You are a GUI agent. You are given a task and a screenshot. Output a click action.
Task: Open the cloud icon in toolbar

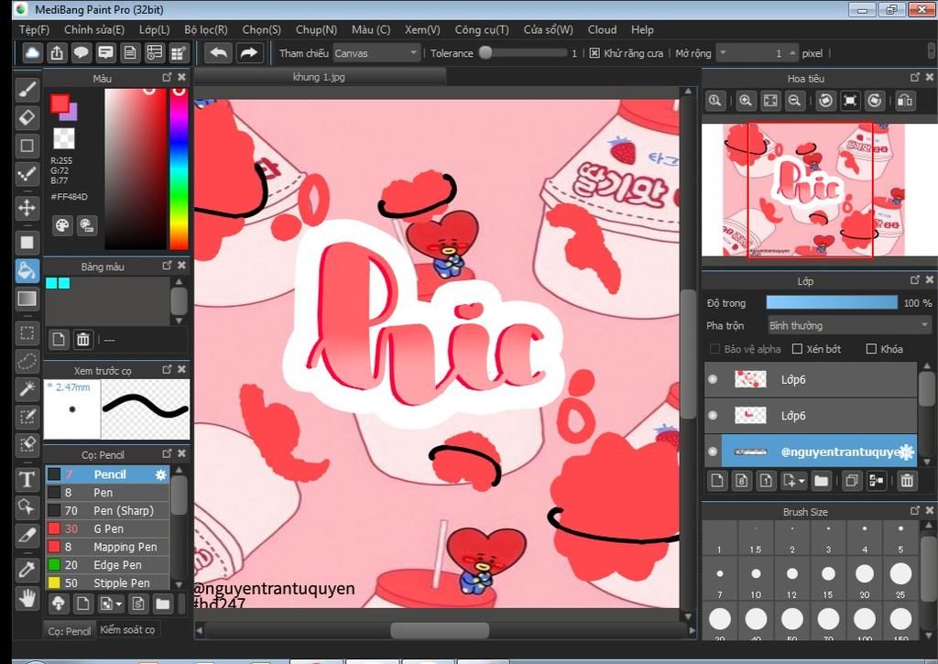click(x=32, y=53)
